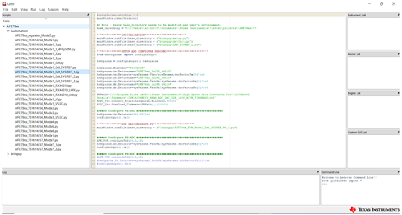This screenshot has height=215, width=402.
Task: Select AFE79xx_TSW14J56_Mode1_RX44210.py script
Action: [43, 86]
